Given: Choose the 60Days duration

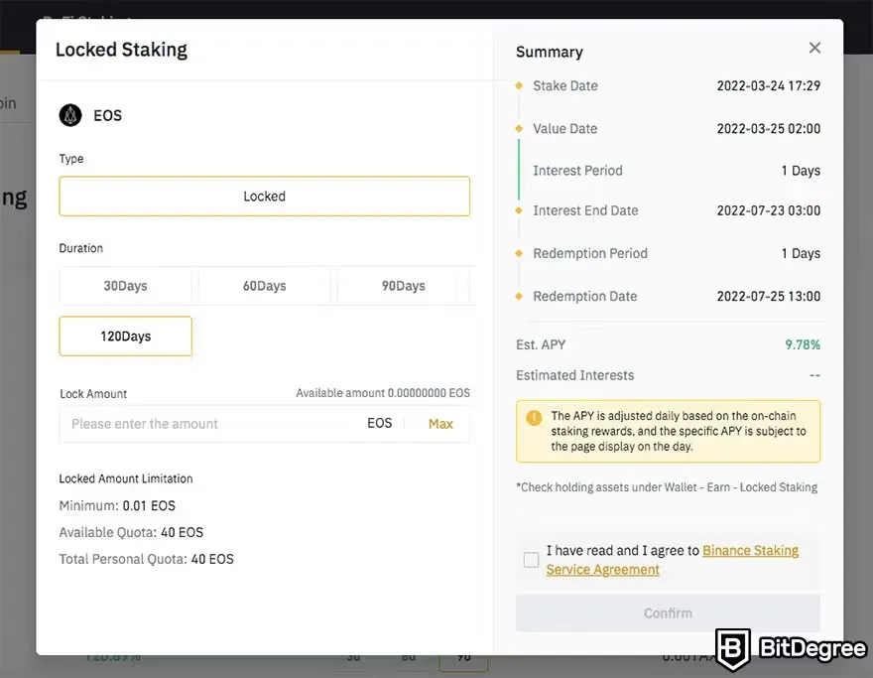Looking at the screenshot, I should coord(265,286).
